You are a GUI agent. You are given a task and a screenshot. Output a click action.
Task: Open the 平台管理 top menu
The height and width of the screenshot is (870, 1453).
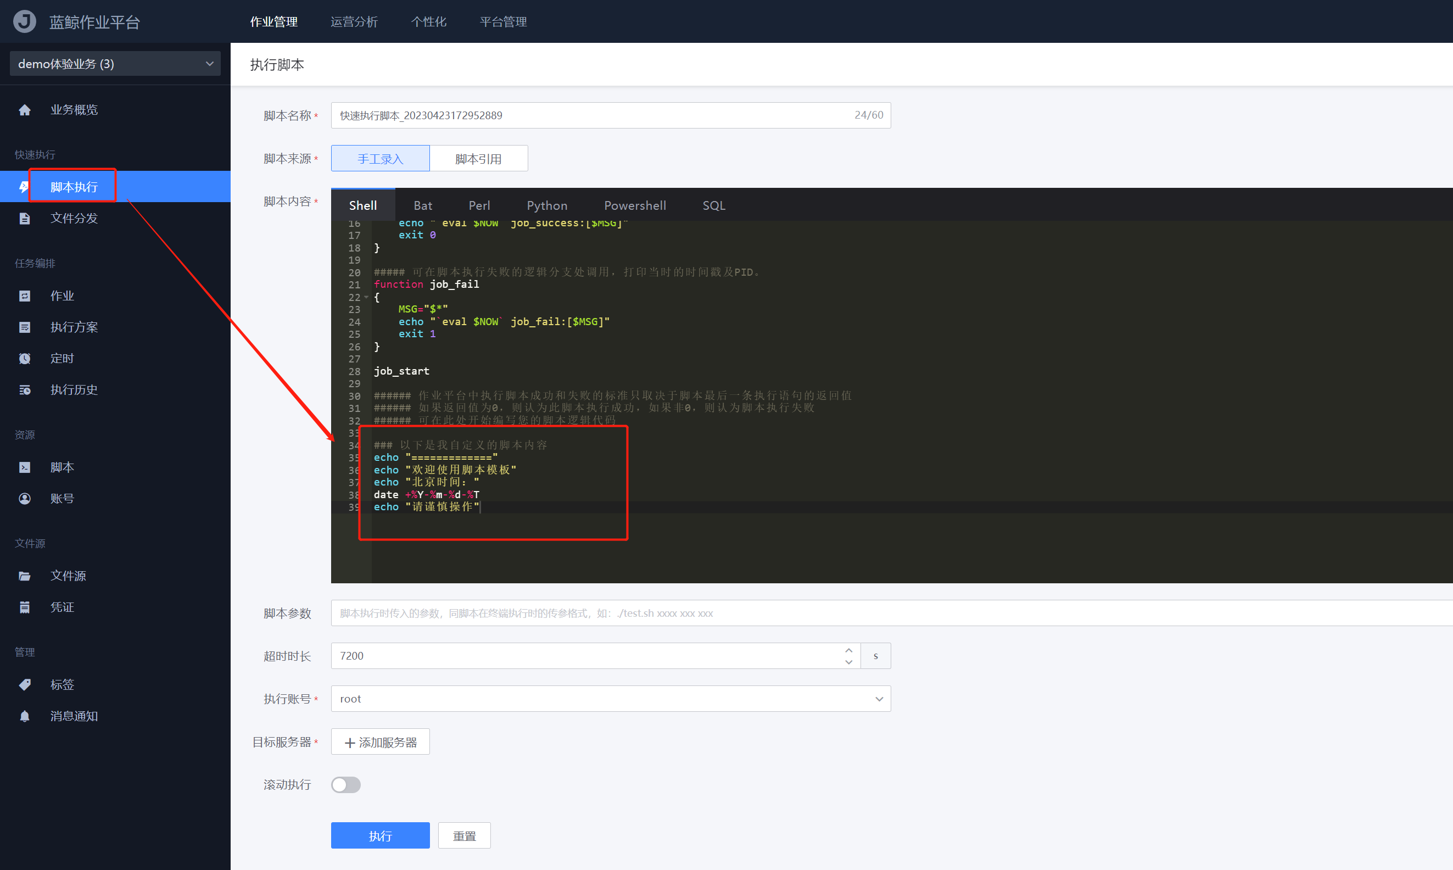(503, 21)
